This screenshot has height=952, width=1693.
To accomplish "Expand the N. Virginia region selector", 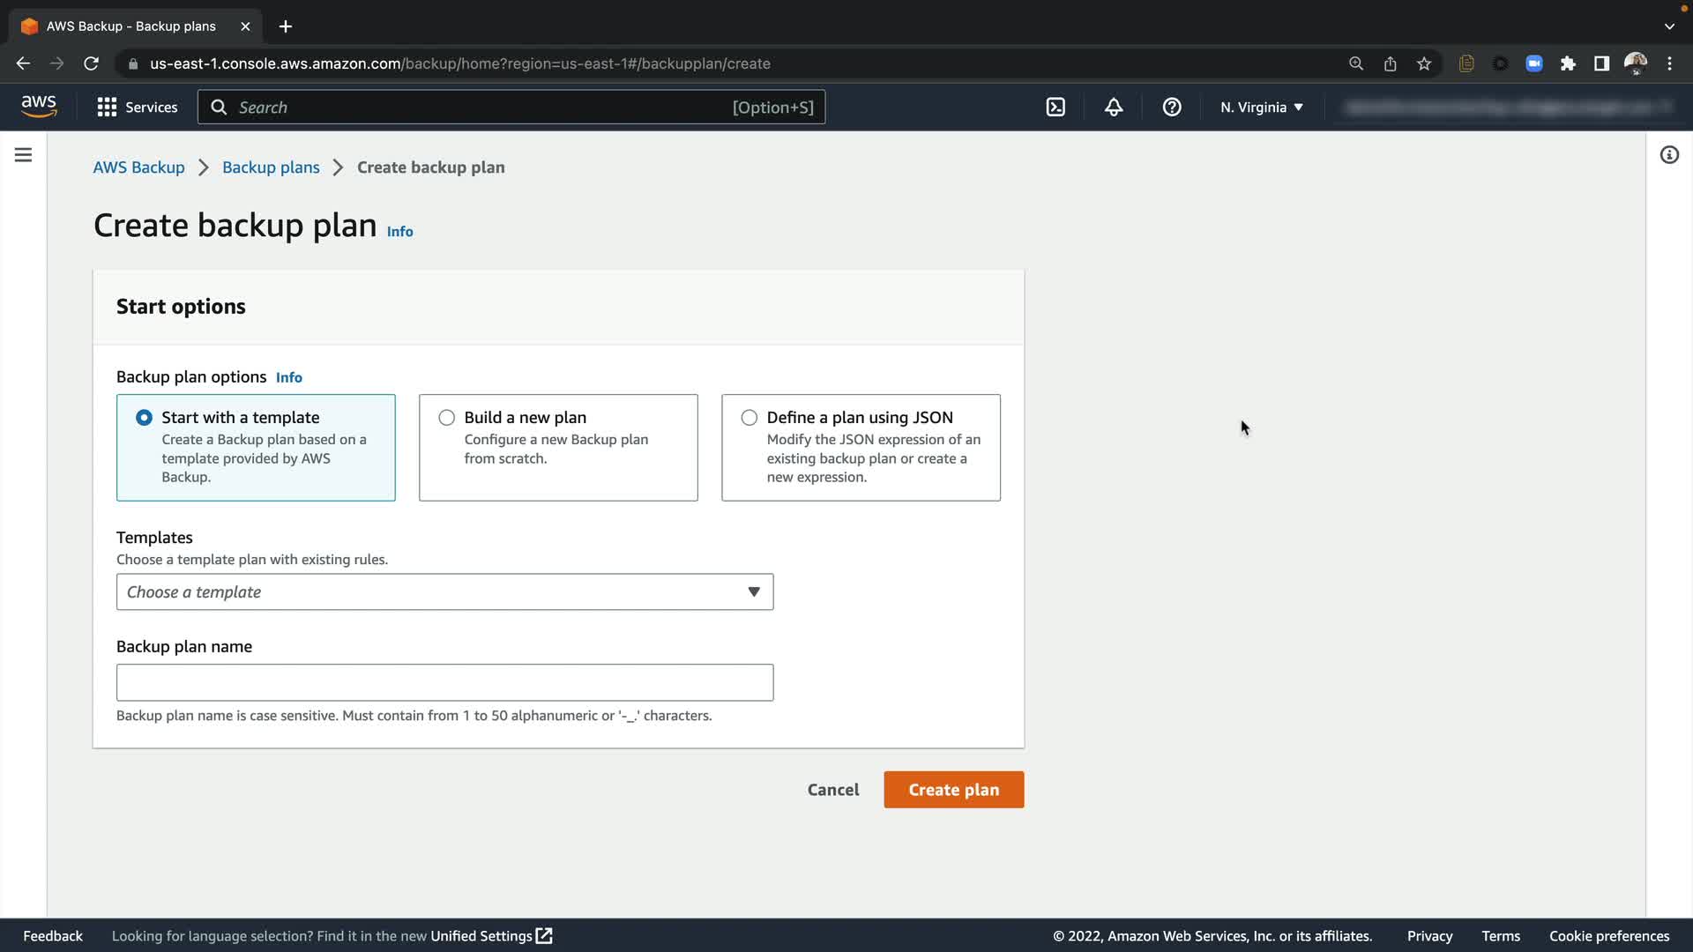I will click(1261, 108).
